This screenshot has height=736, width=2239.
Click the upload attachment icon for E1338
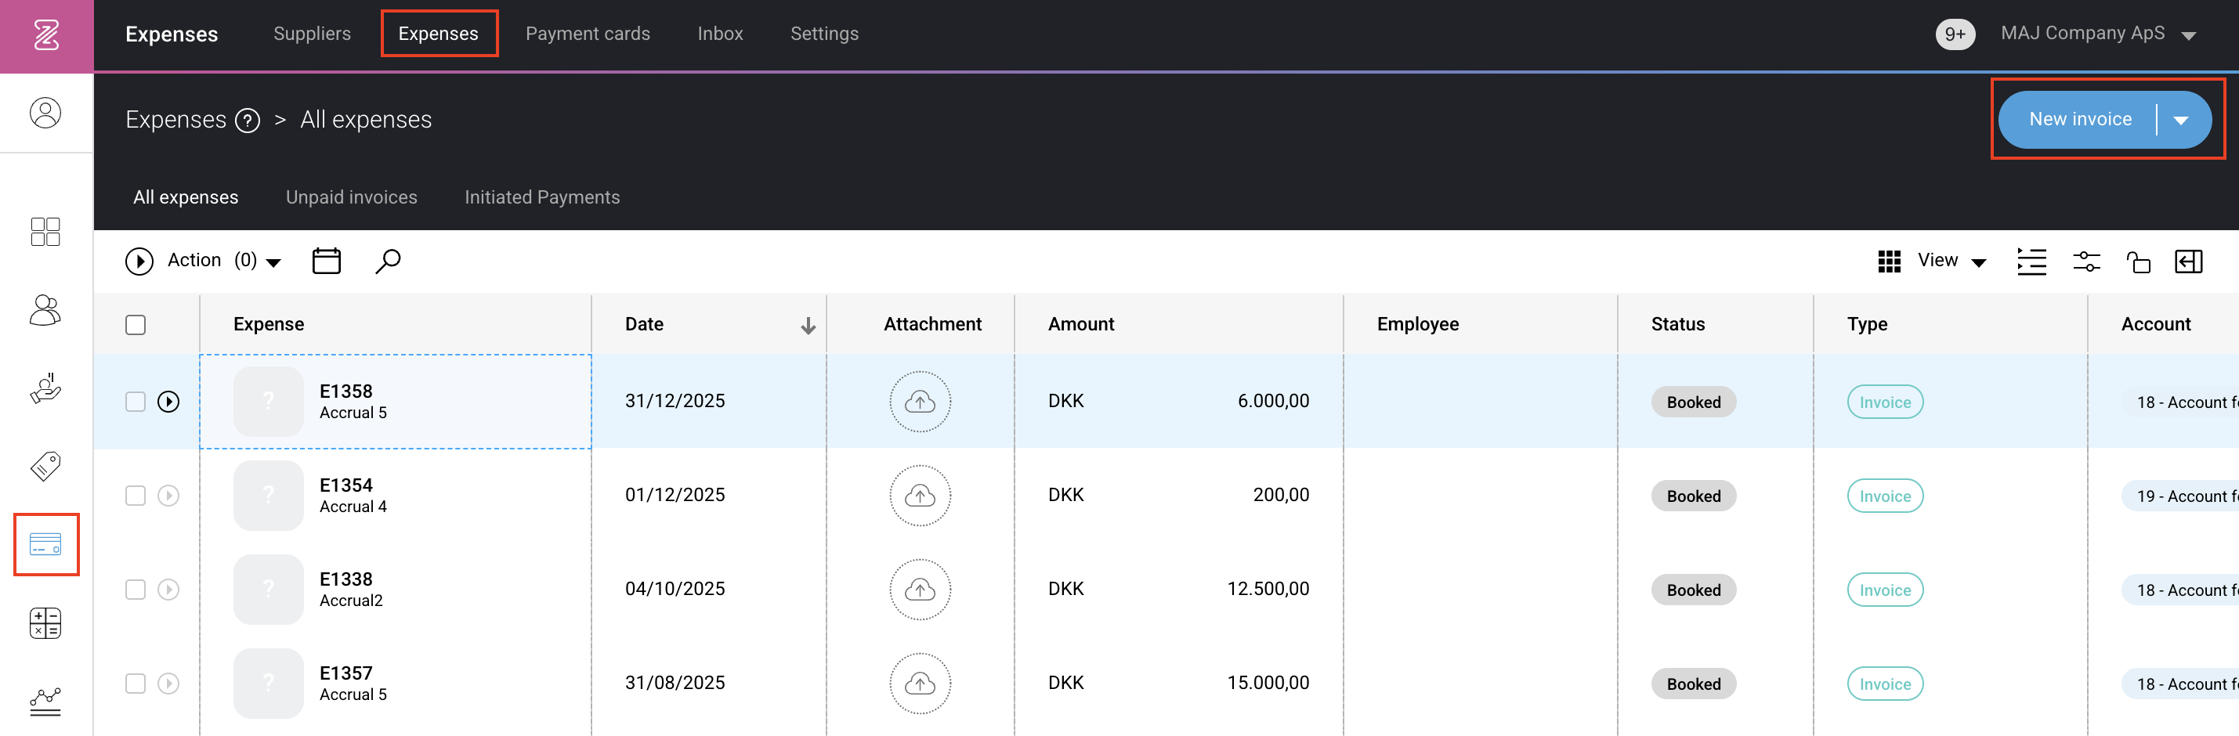coord(920,589)
